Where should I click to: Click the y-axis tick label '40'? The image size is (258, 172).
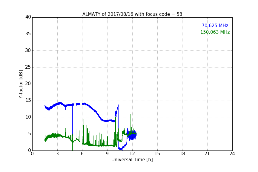[28, 17]
